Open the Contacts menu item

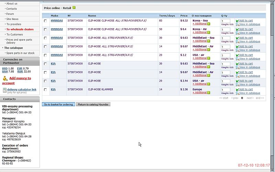point(12,9)
